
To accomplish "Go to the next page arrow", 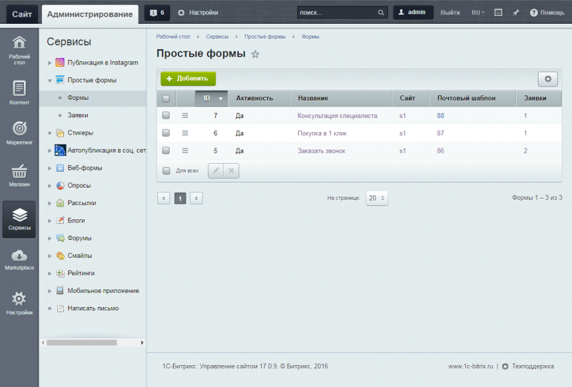I will click(x=196, y=198).
